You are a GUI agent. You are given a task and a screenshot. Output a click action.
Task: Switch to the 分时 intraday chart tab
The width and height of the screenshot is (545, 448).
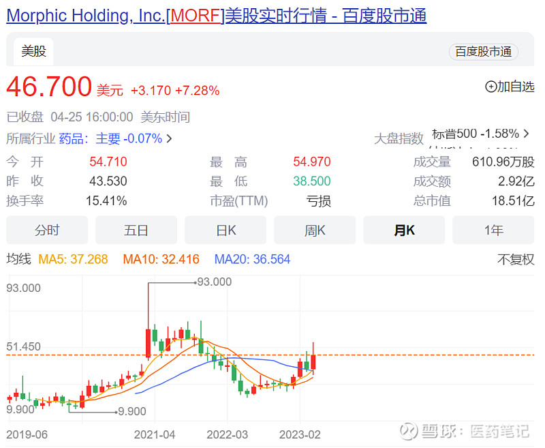coord(46,230)
